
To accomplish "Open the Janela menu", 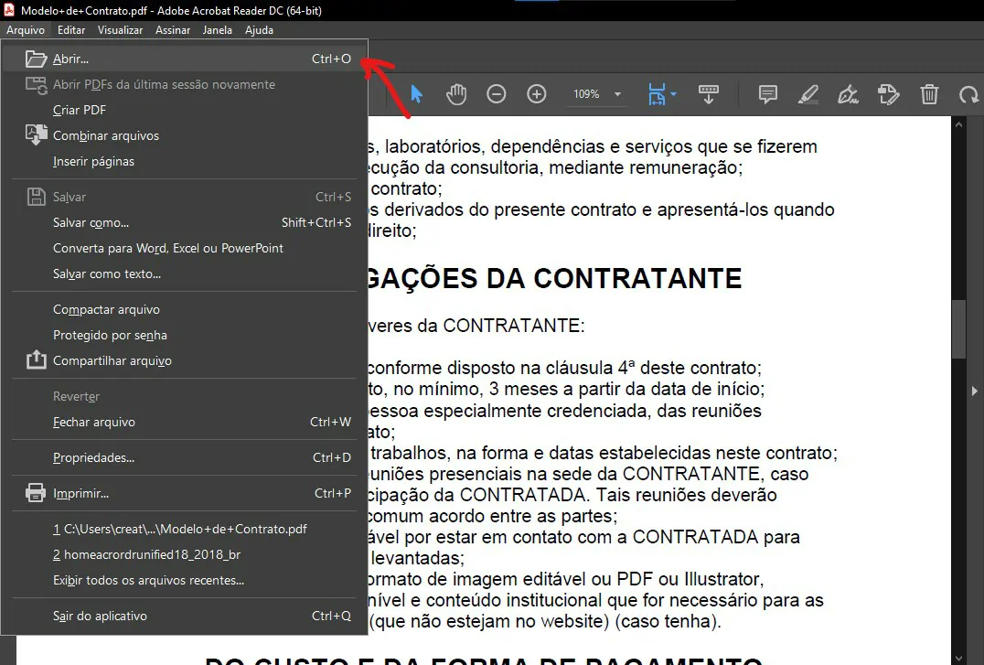I will click(217, 29).
